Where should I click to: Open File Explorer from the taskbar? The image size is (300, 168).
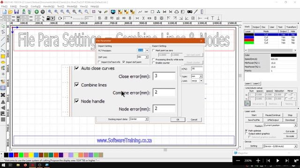click(x=18, y=165)
